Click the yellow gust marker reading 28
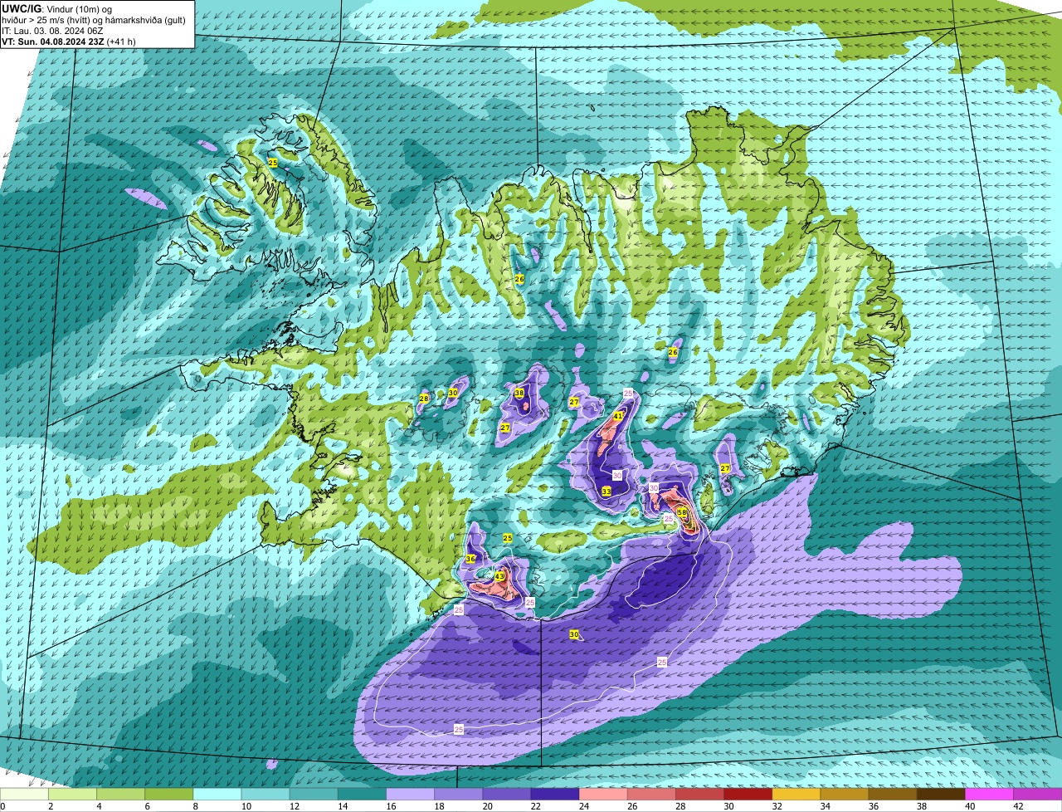1062x812 pixels. (423, 399)
